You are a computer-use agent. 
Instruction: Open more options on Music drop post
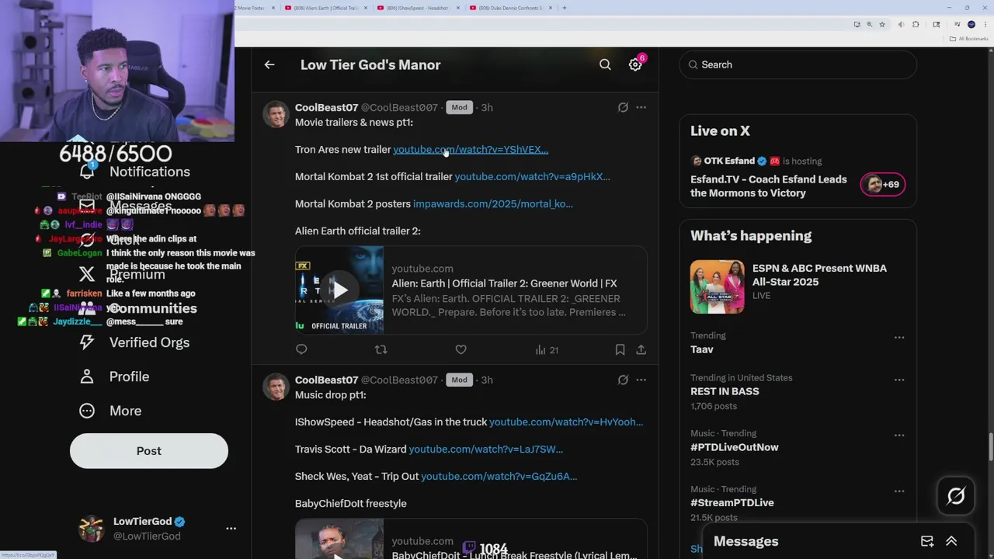(x=641, y=380)
